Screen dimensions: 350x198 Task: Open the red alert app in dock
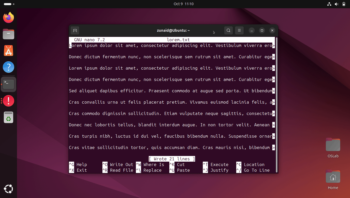[8, 101]
